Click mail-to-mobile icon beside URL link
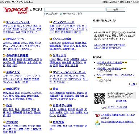 pyautogui.click(x=104, y=107)
